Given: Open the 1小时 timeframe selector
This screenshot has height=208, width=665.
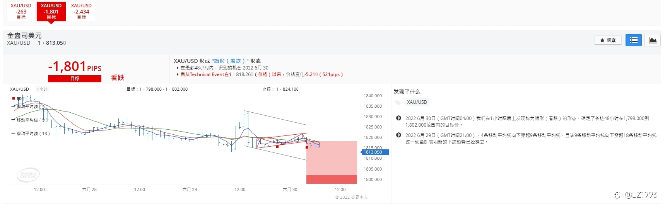Looking at the screenshot, I should [x=42, y=89].
